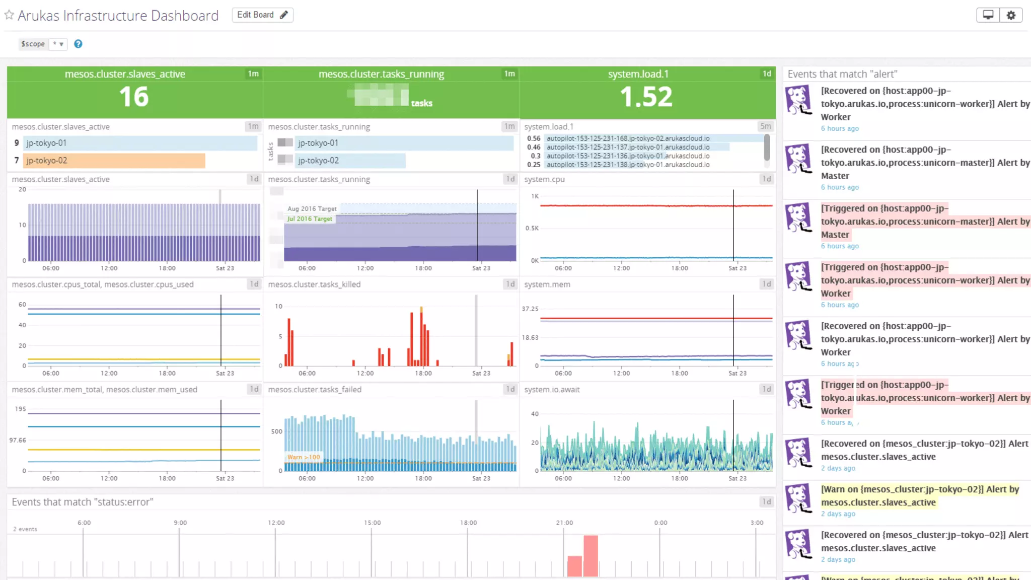Click the autopilot-153-125-231-168 host row
The image size is (1031, 580).
coord(628,138)
